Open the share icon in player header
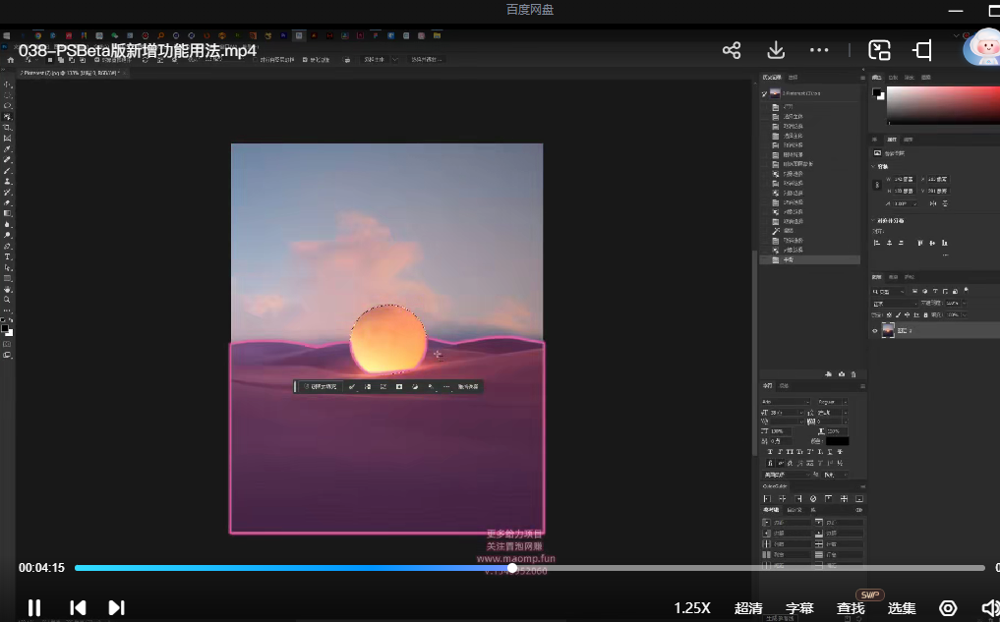1000x622 pixels. [x=732, y=50]
